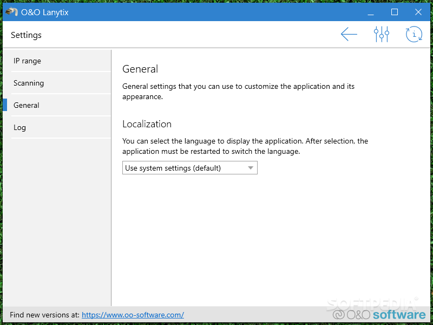Image resolution: width=433 pixels, height=325 pixels.
Task: Click the "Find new versions at:" label
Action: [x=44, y=315]
